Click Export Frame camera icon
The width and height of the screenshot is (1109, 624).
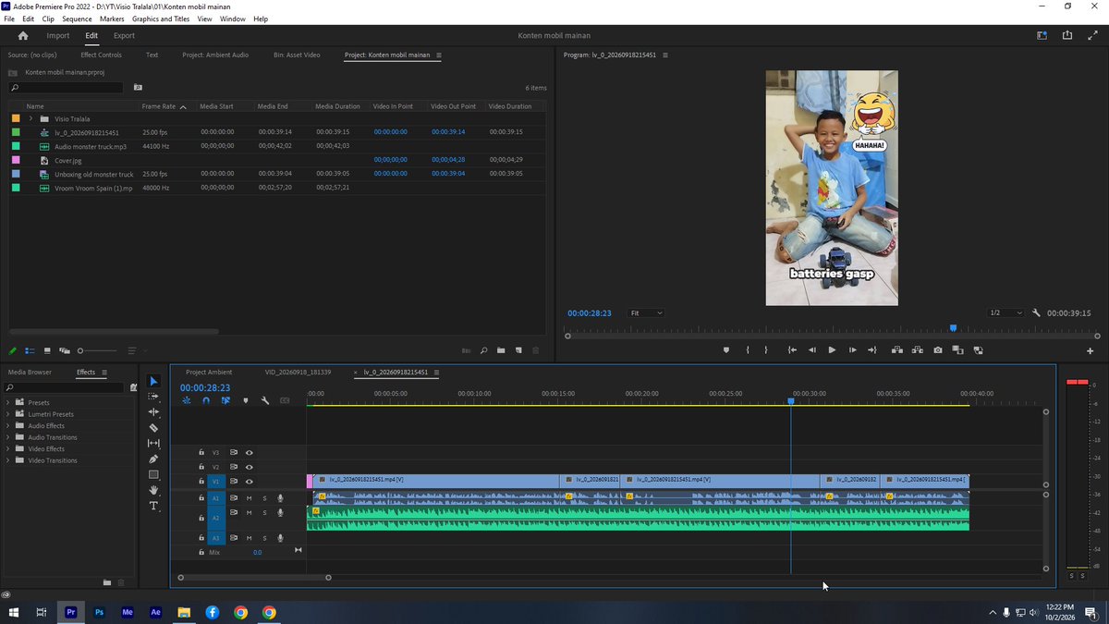tap(938, 350)
